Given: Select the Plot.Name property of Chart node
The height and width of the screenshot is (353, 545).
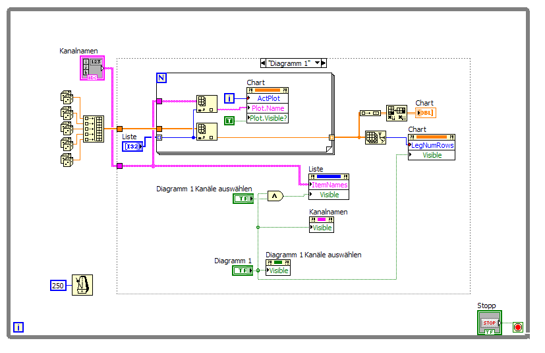Looking at the screenshot, I should pyautogui.click(x=268, y=108).
